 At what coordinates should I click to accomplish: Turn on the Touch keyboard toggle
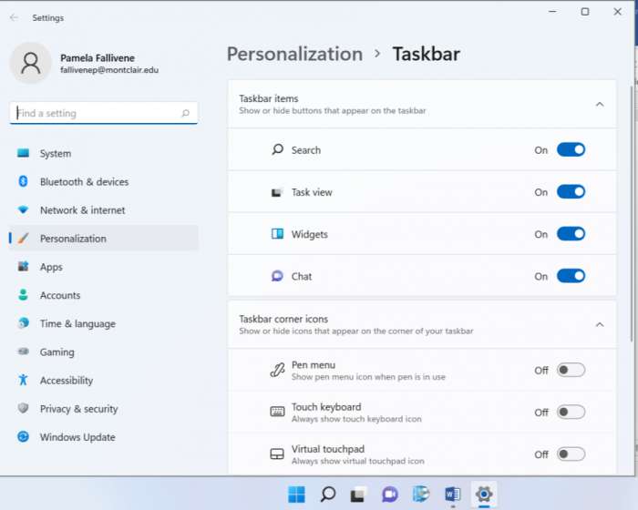[x=571, y=412]
